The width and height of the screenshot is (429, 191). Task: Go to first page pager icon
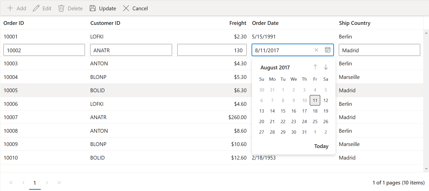point(11,182)
